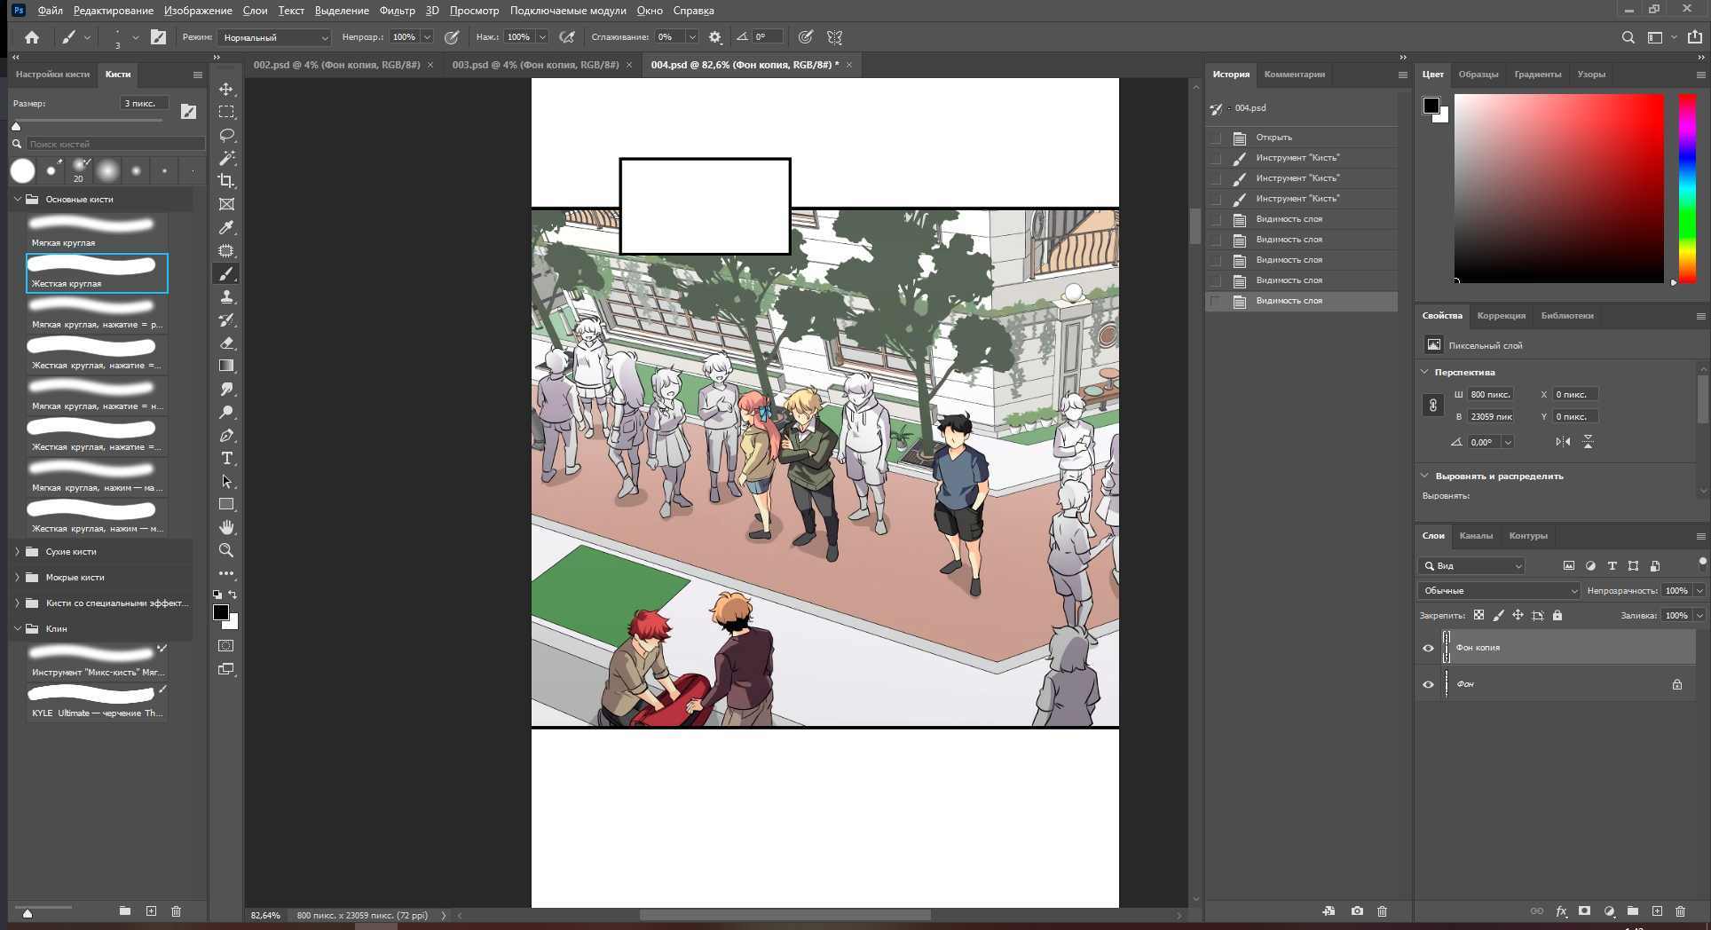Select the Zoom tool
This screenshot has width=1711, height=930.
click(226, 550)
